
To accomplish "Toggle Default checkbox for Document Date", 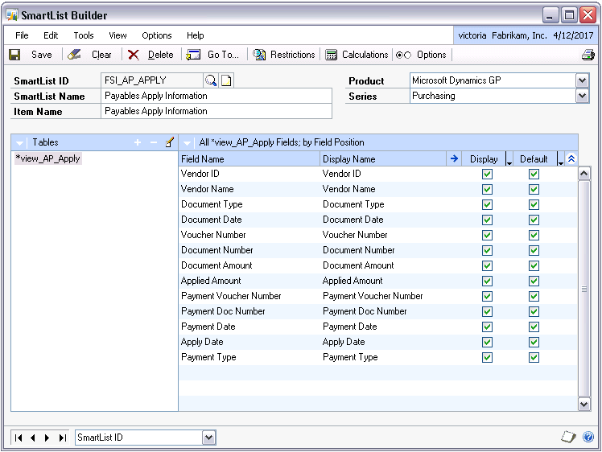I will (534, 220).
